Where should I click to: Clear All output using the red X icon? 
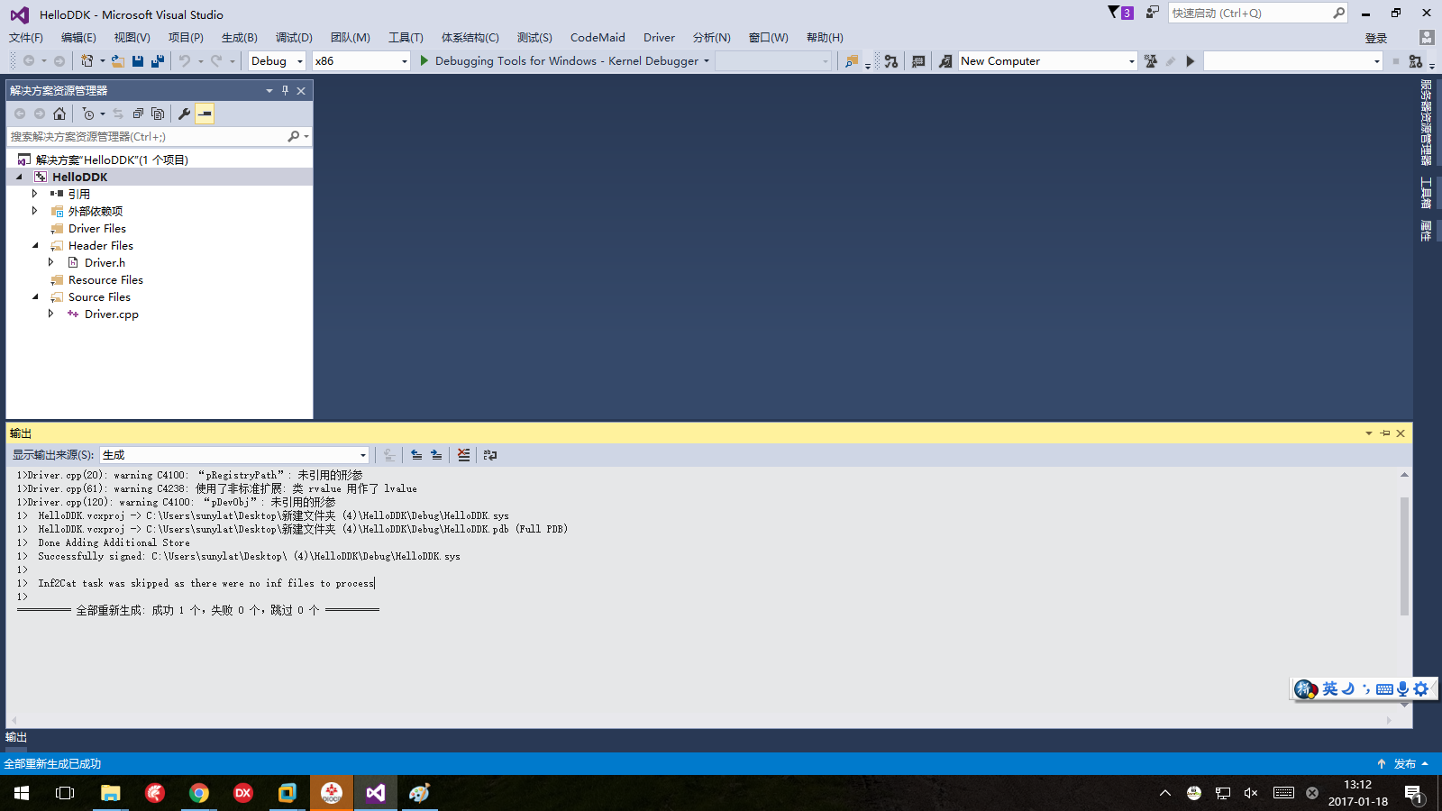tap(463, 455)
